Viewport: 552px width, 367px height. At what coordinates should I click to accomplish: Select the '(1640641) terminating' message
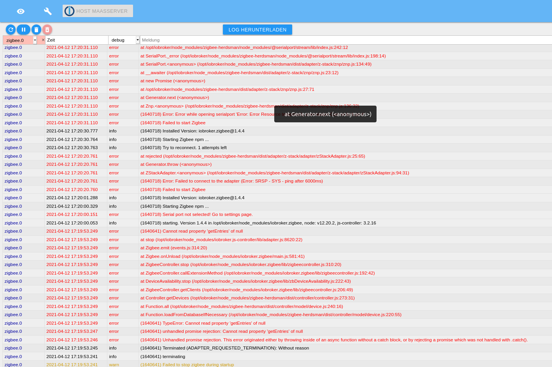point(163,357)
